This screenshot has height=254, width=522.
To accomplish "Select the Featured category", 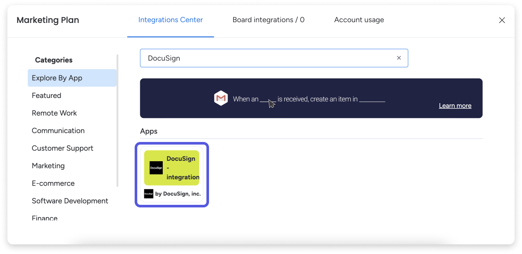I will [46, 95].
